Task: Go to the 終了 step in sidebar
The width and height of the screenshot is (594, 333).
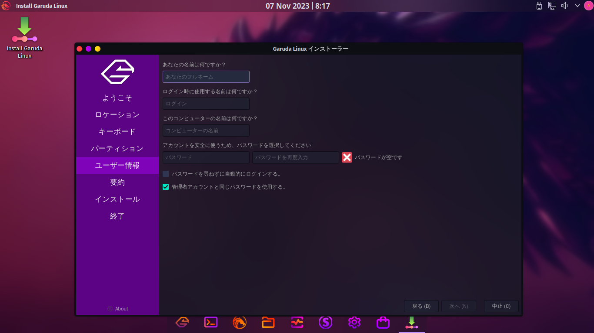Action: pos(117,216)
